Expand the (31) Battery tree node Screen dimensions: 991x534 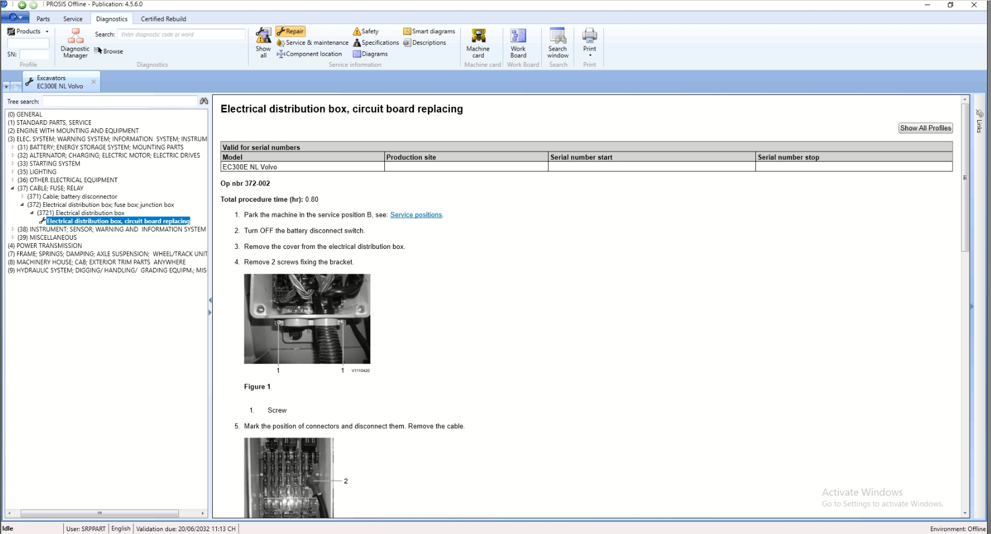13,147
